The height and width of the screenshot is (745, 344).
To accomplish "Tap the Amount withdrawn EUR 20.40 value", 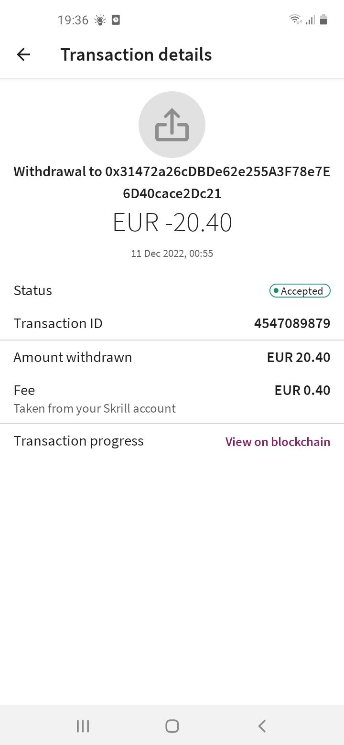I will click(299, 357).
